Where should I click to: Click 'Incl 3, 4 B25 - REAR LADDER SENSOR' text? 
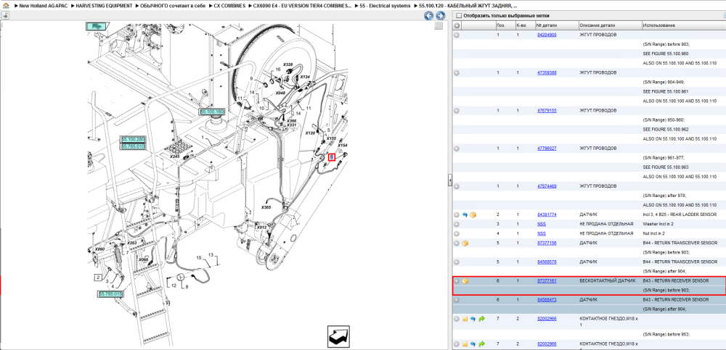(680, 214)
